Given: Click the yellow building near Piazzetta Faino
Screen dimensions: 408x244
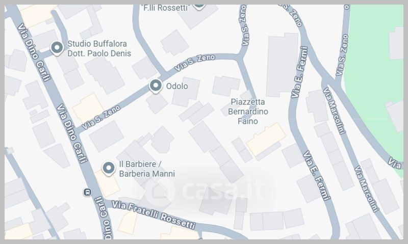Looking at the screenshot, I should pyautogui.click(x=266, y=139).
